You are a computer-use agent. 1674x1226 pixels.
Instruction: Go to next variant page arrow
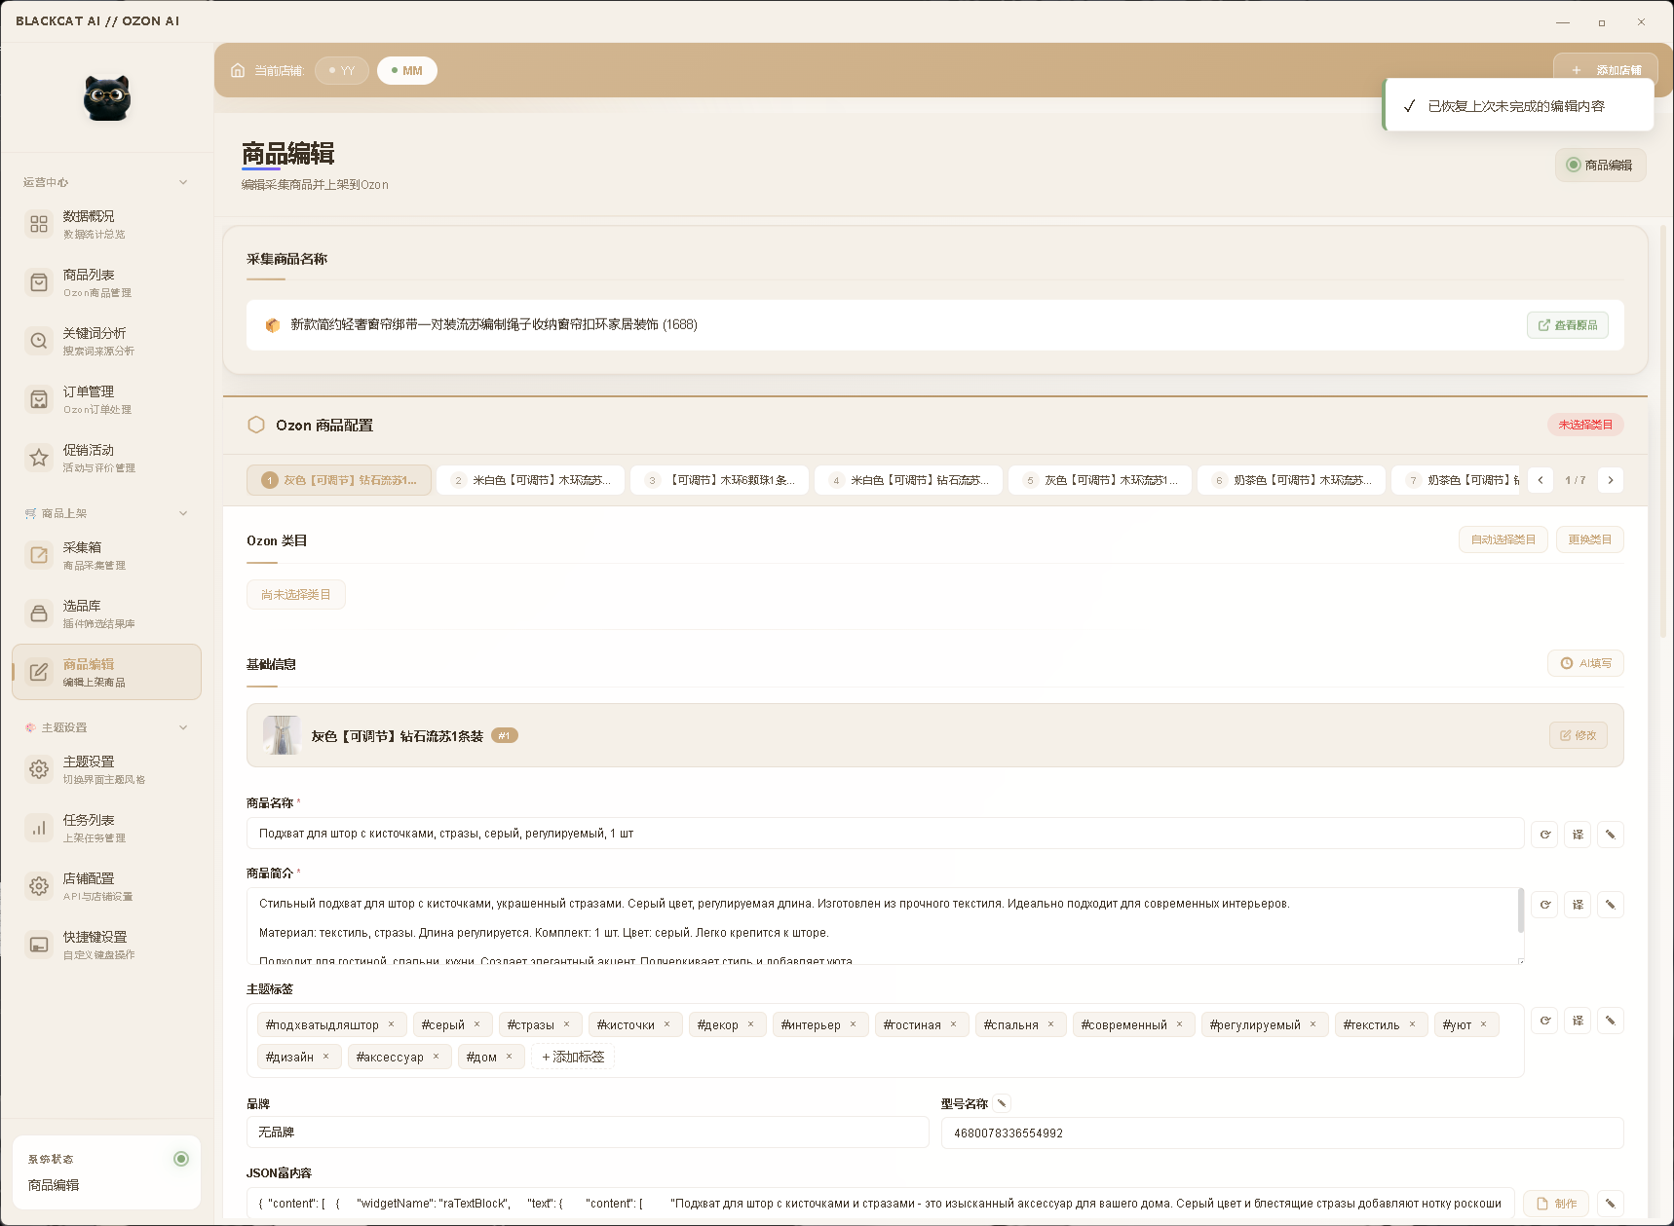click(x=1611, y=480)
